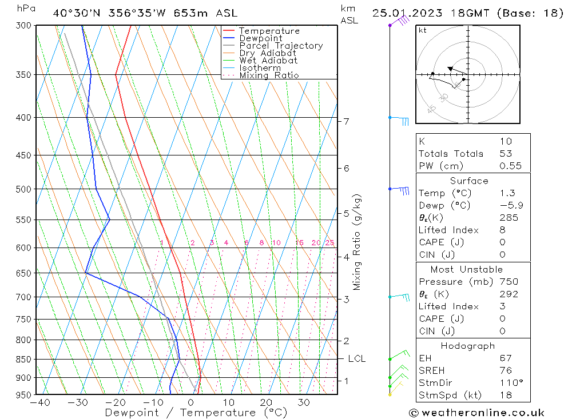Screen dimensions: 572x419
Task: Click the cyan wind barb at 700 hPa
Action: [x=399, y=297]
